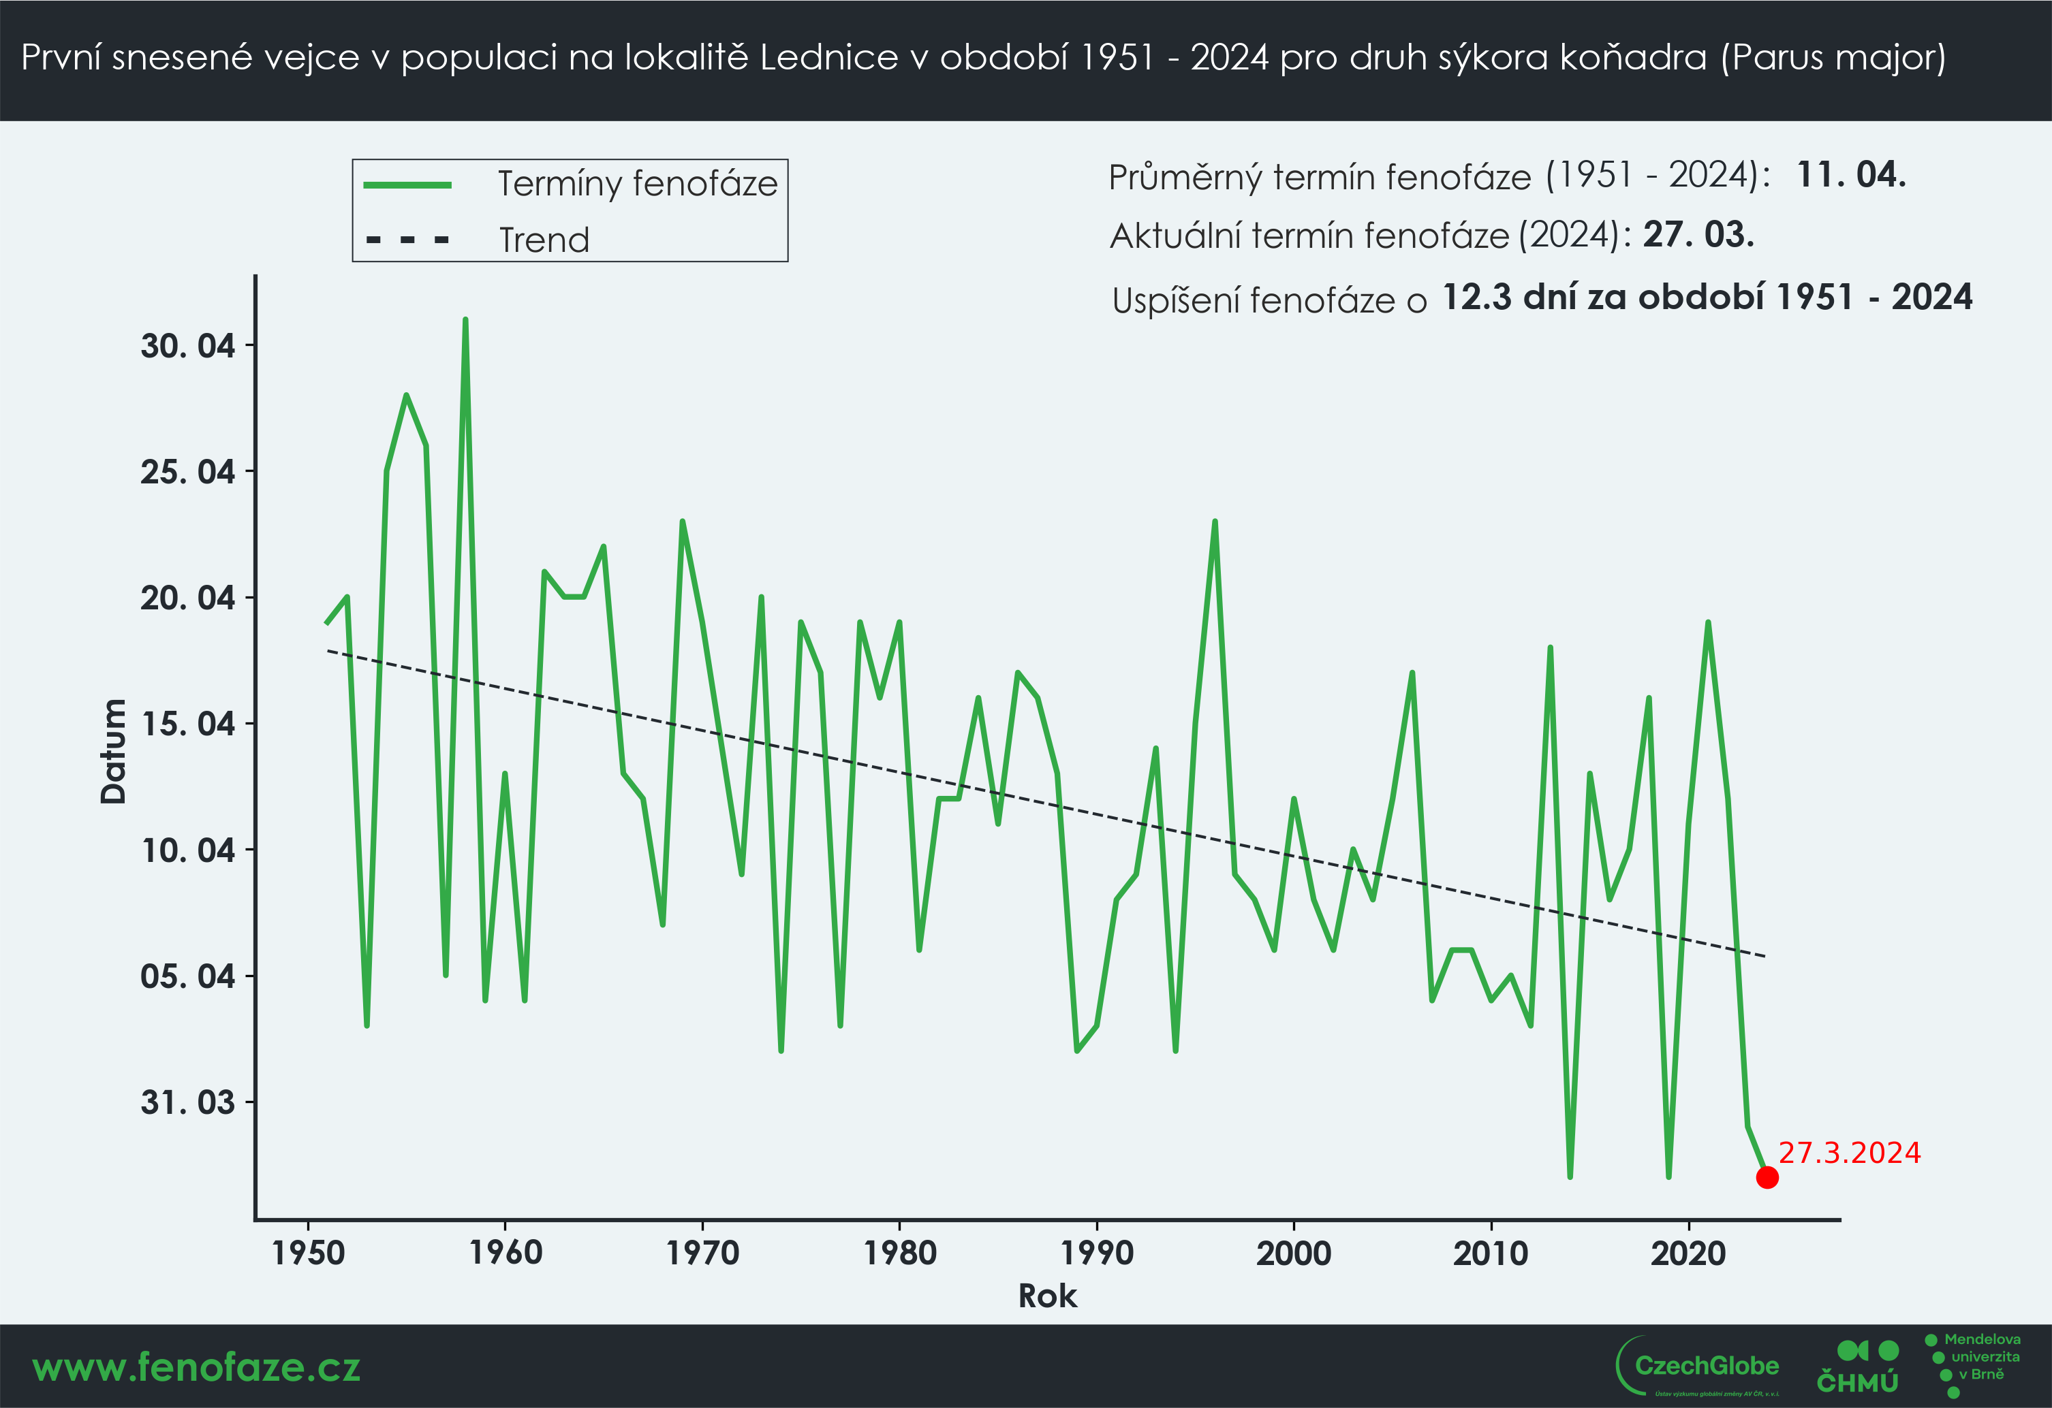Click the 2010 x-axis tick label
The image size is (2052, 1408).
point(1491,1253)
